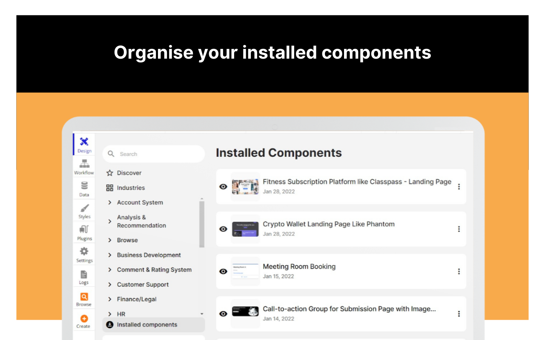Toggle visibility of Fitness Subscription Platform component
The width and height of the screenshot is (545, 340).
(223, 187)
